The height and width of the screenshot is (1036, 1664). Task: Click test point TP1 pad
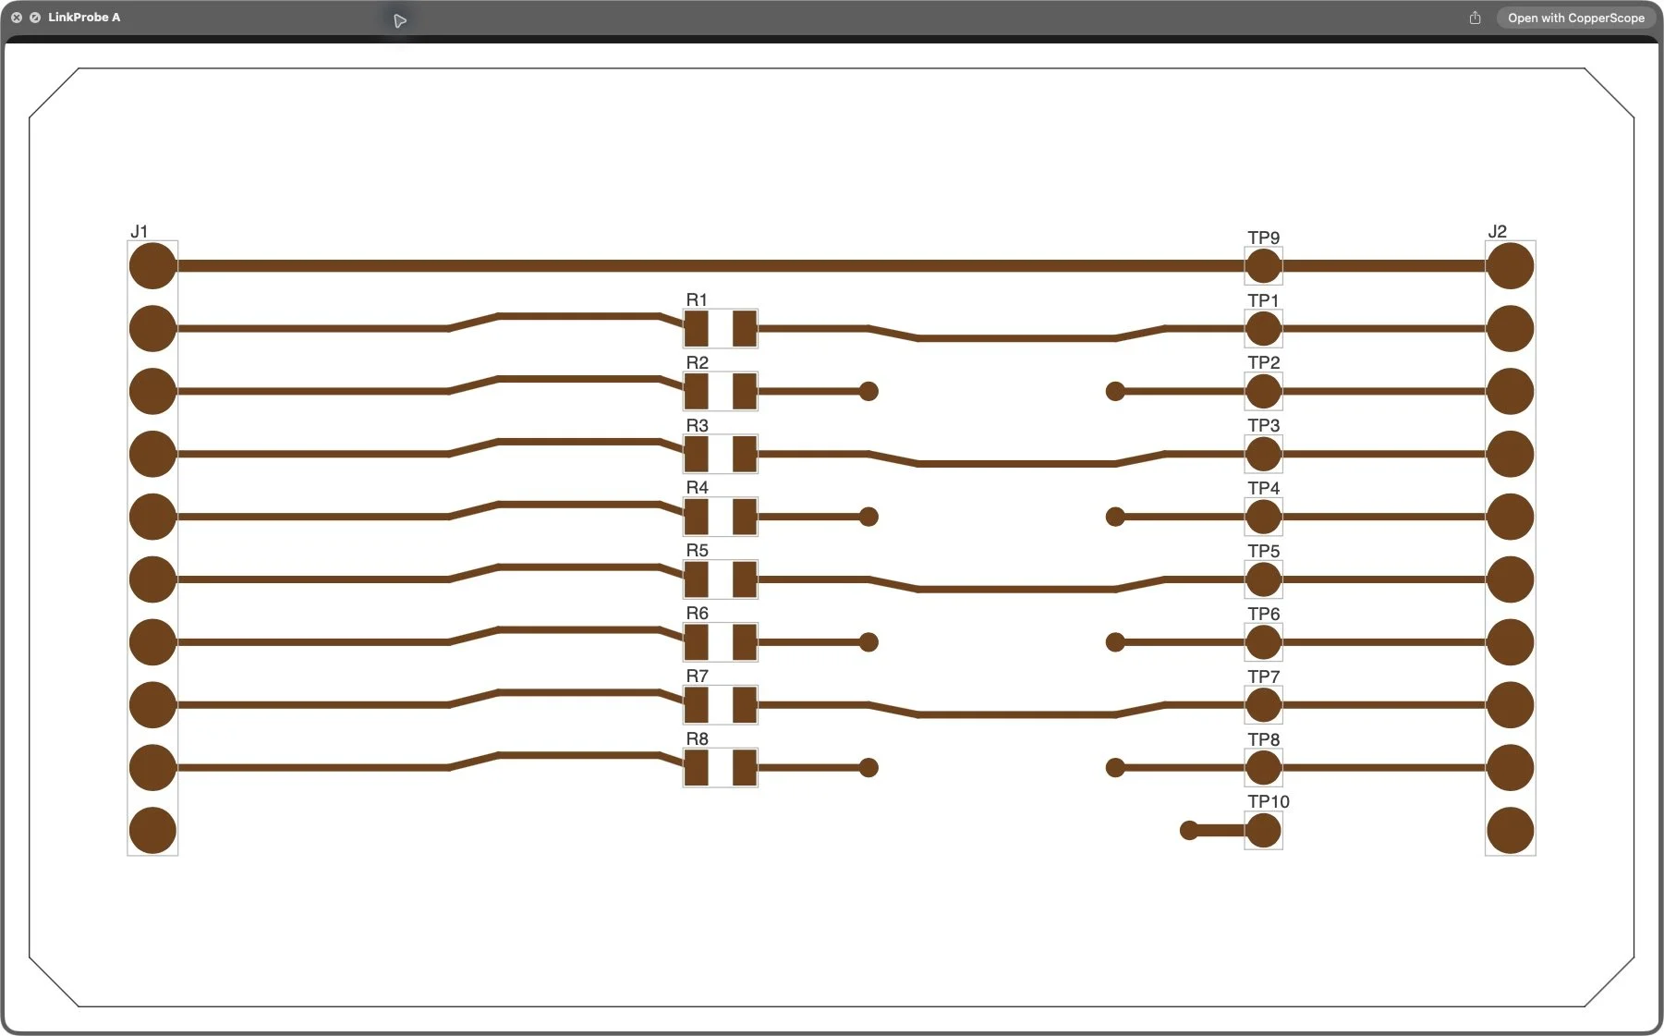pos(1263,329)
